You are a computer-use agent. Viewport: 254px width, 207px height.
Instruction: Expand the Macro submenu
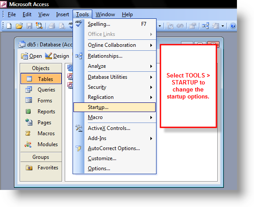115,117
